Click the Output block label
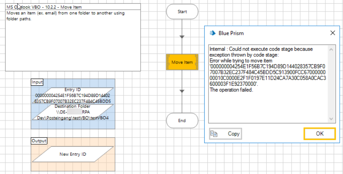Image resolution: width=343 pixels, height=174 pixels. pyautogui.click(x=39, y=141)
